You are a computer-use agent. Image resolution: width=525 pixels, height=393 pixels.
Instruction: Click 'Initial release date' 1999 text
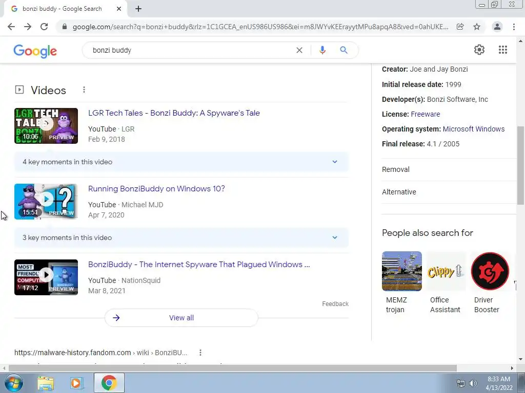point(421,84)
